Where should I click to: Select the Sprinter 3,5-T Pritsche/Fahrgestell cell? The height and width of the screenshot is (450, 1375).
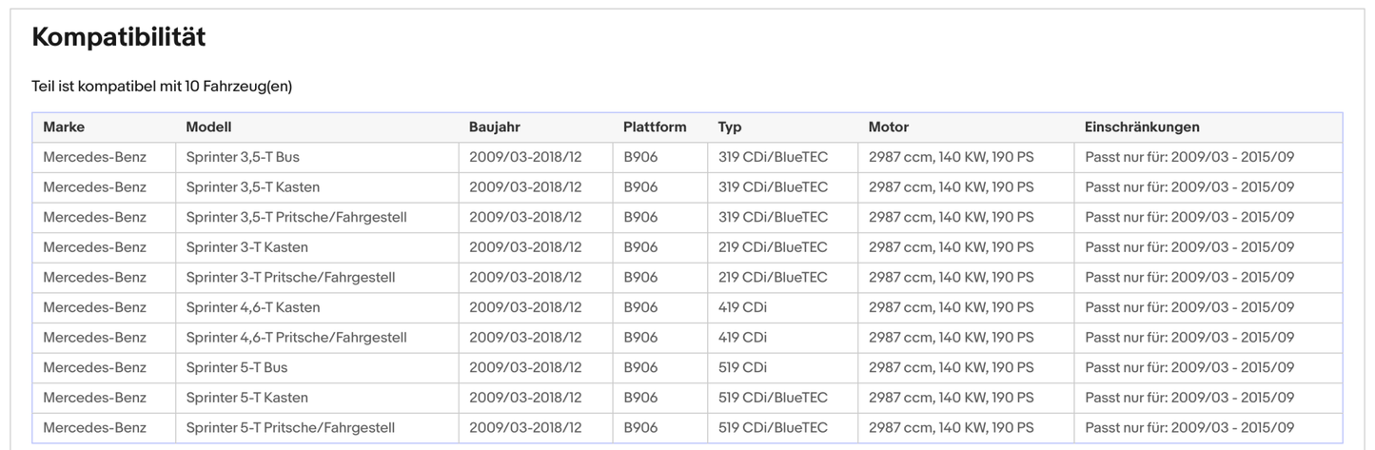(x=296, y=217)
